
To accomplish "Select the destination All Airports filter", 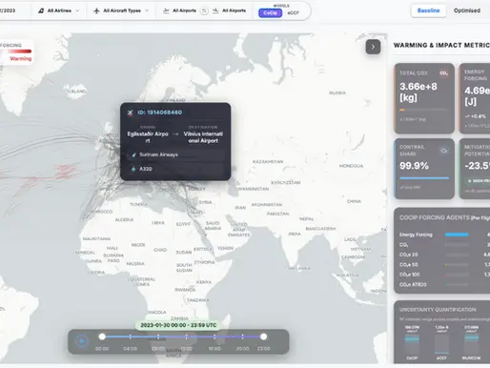I will point(234,10).
